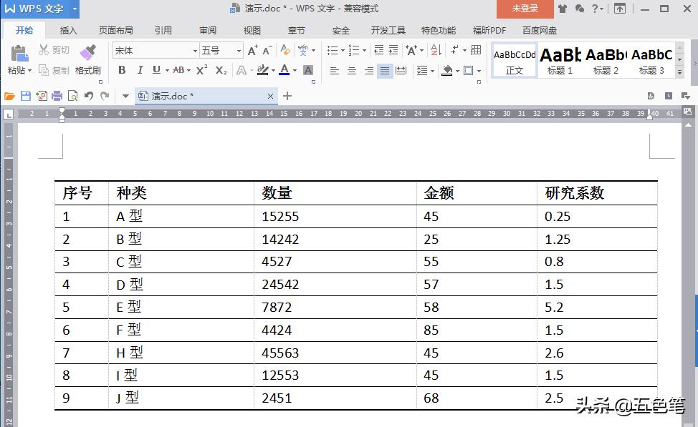The height and width of the screenshot is (427, 698).
Task: Click the blue font color A swatch
Action: pyautogui.click(x=285, y=69)
